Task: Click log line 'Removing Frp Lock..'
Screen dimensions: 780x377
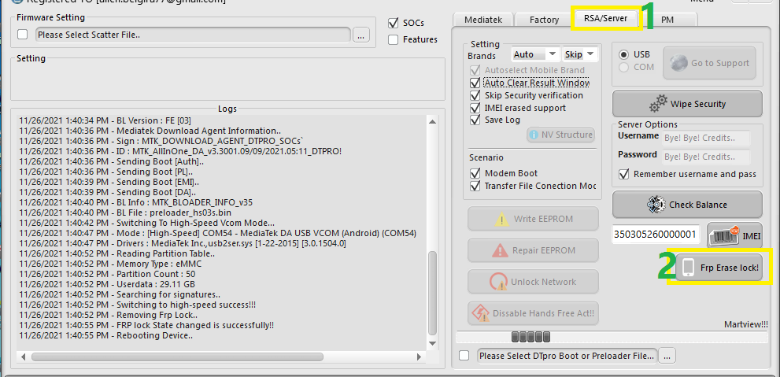Action: pyautogui.click(x=108, y=316)
